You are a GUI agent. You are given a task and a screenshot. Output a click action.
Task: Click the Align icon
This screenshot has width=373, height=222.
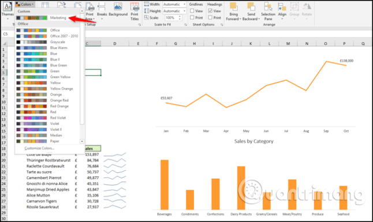pos(282,7)
